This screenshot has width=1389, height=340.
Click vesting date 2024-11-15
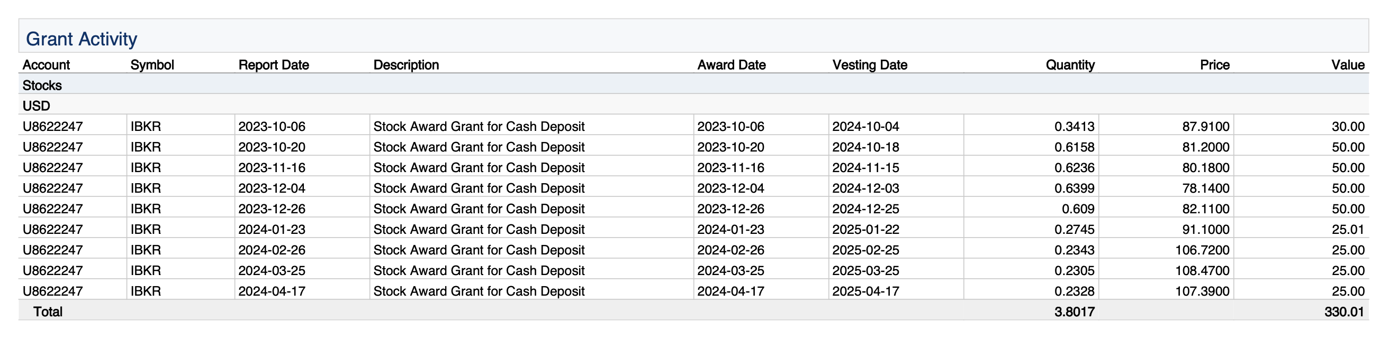pos(866,167)
